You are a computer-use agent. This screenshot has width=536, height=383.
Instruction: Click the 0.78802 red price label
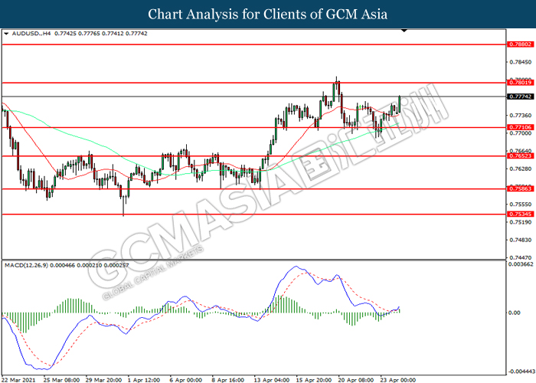coord(519,45)
